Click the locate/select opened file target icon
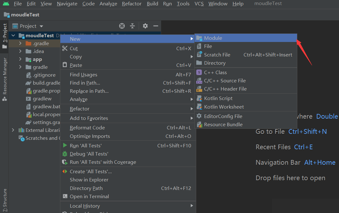Viewport: 339px width, 213px height. click(122, 26)
